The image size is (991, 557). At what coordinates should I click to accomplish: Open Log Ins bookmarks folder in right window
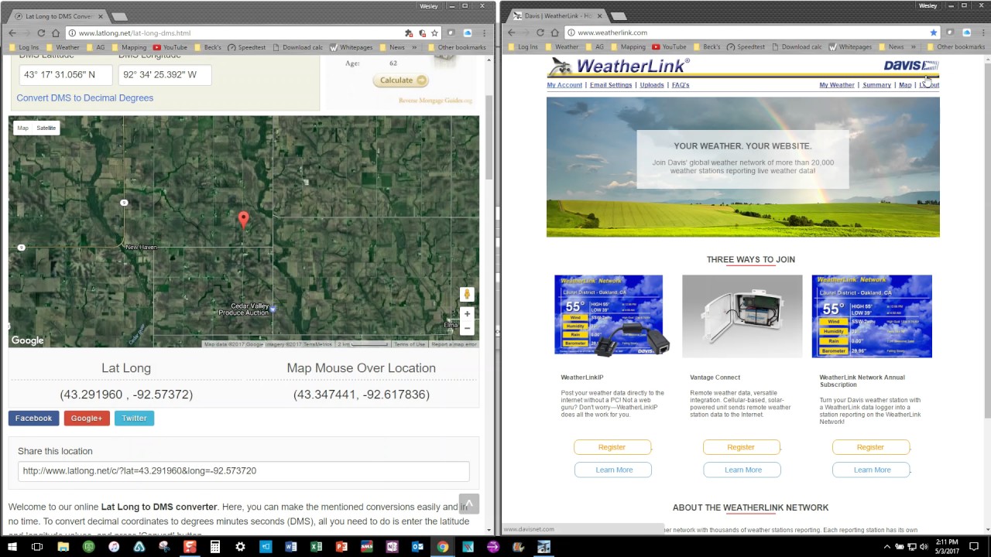(523, 47)
